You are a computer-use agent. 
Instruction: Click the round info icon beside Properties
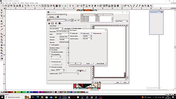[58, 17]
